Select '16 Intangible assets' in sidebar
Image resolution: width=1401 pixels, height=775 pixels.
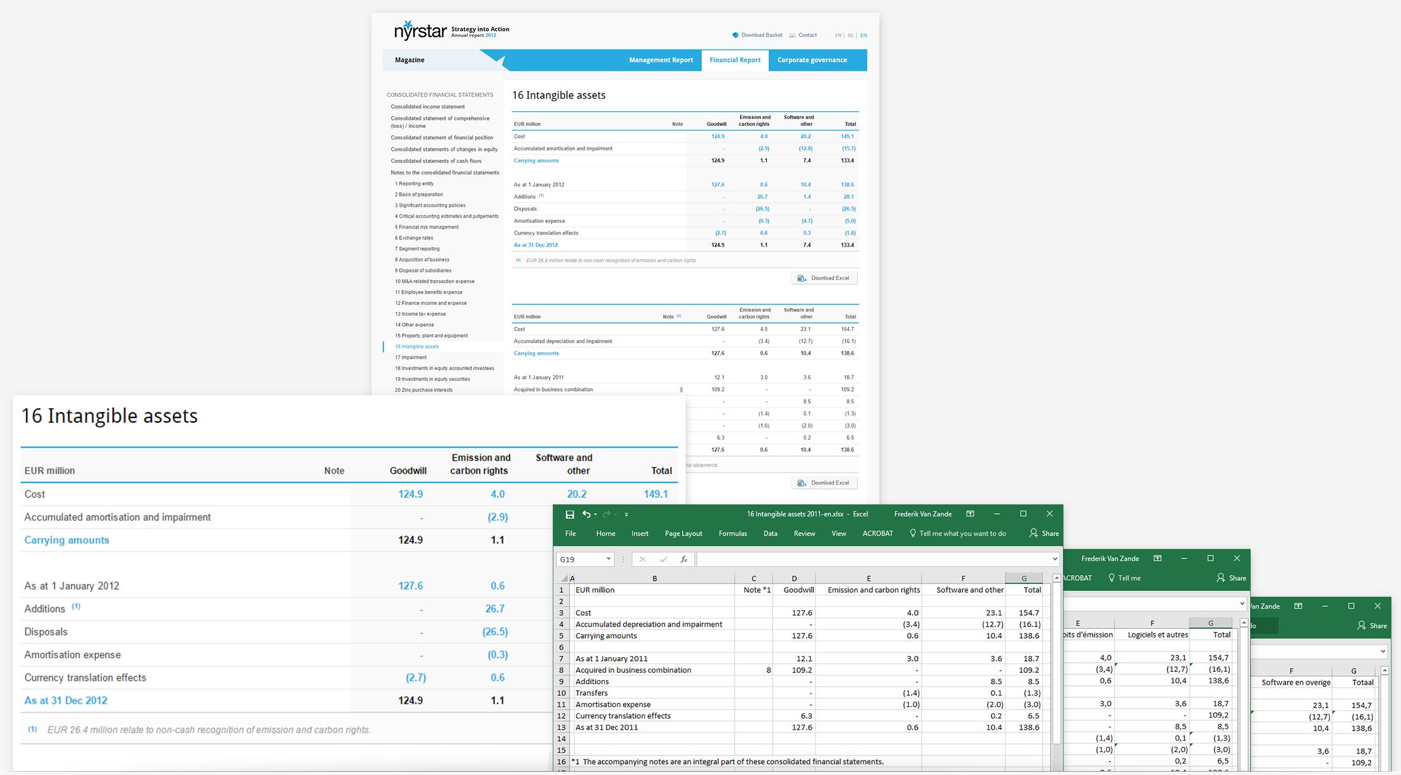(x=416, y=346)
